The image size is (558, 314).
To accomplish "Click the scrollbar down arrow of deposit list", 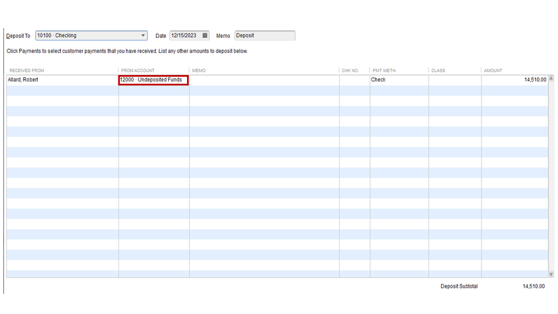I will point(551,274).
